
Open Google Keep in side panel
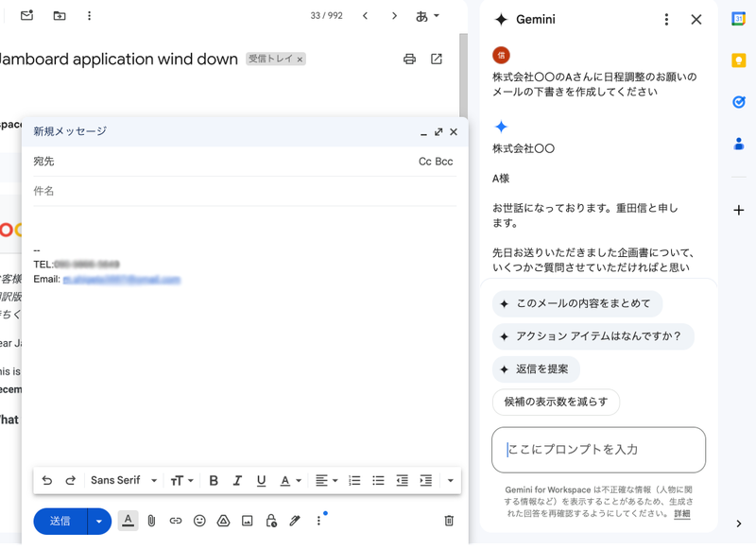739,61
